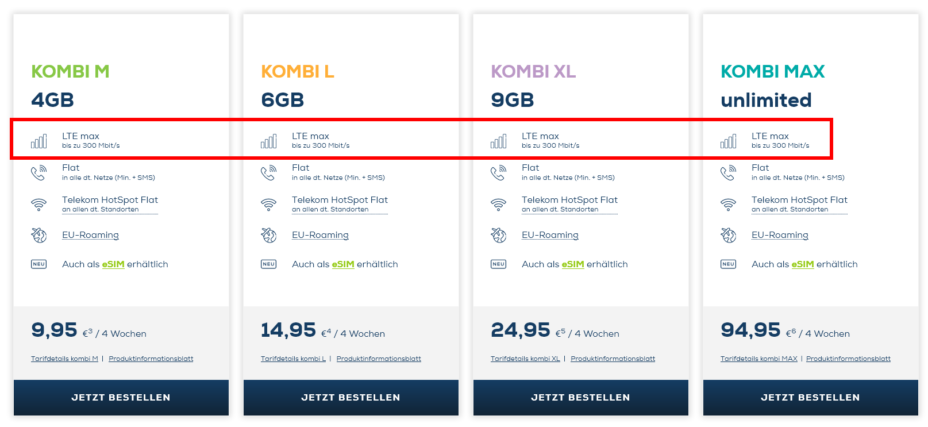Click the WiFi HotSpot icon in Kombi XL
The height and width of the screenshot is (427, 928).
498,204
